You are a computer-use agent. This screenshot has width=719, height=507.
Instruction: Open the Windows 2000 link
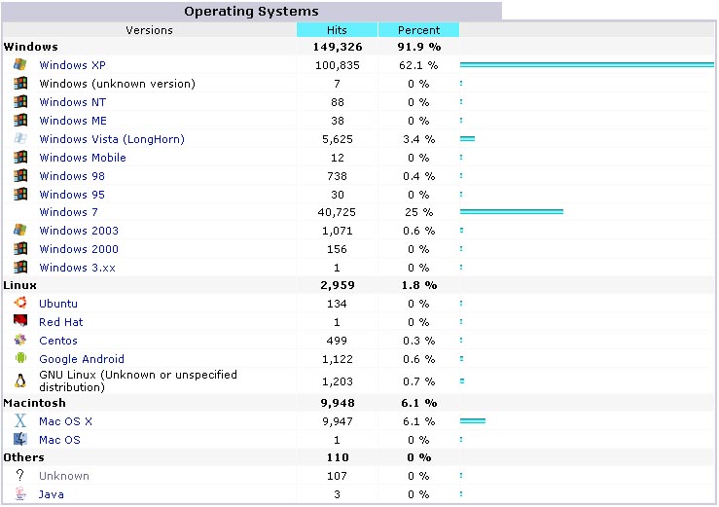pyautogui.click(x=79, y=249)
